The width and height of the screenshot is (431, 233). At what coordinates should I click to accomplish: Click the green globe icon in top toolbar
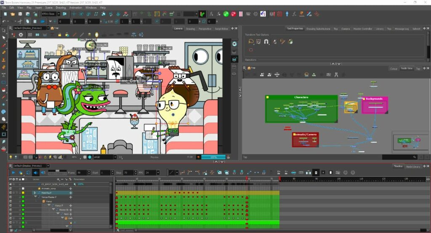(226, 14)
